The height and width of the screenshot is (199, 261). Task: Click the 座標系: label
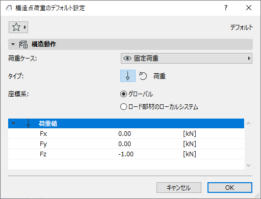coord(18,94)
